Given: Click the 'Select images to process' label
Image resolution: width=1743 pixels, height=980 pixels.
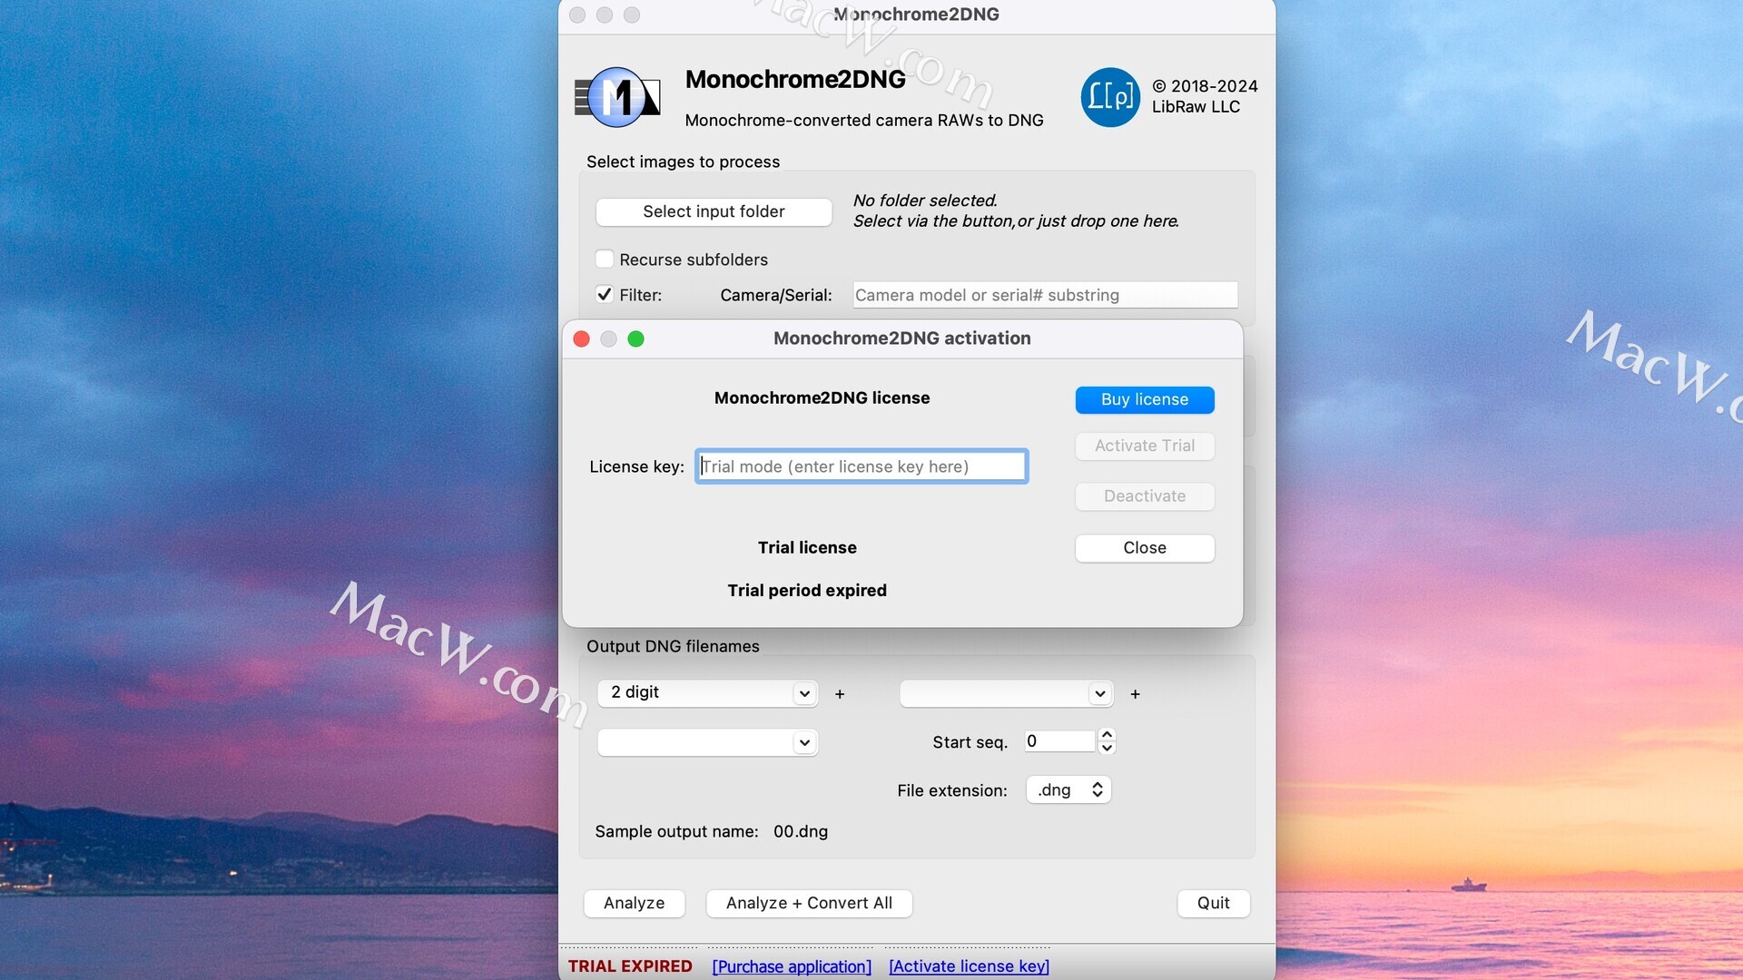Looking at the screenshot, I should click(x=683, y=162).
